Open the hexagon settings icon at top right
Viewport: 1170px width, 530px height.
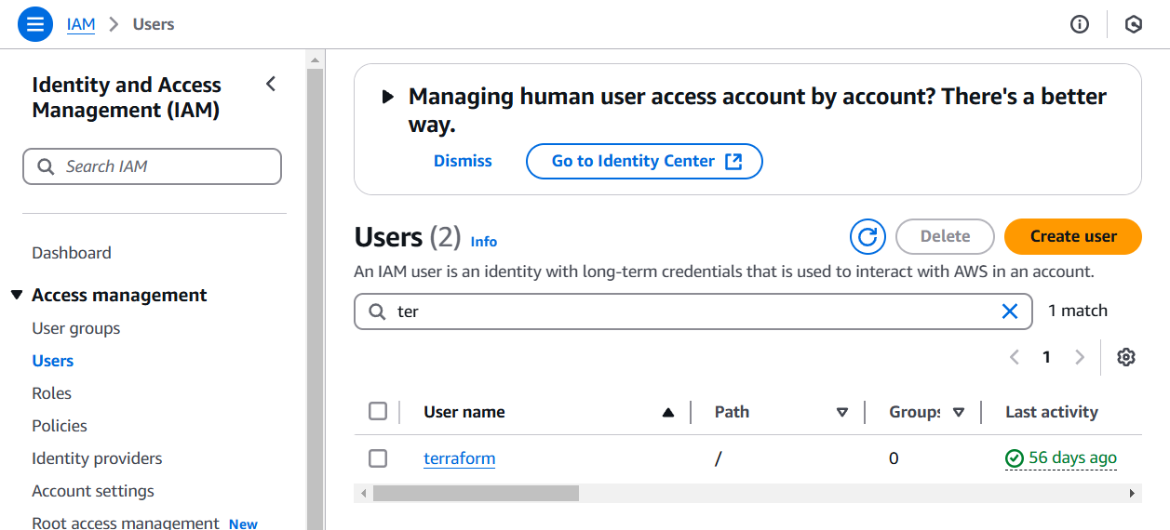point(1134,25)
